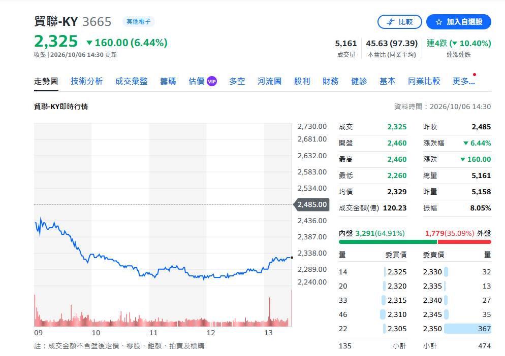Click the star icon in 加入自選股
This screenshot has width=505, height=356.
[438, 22]
